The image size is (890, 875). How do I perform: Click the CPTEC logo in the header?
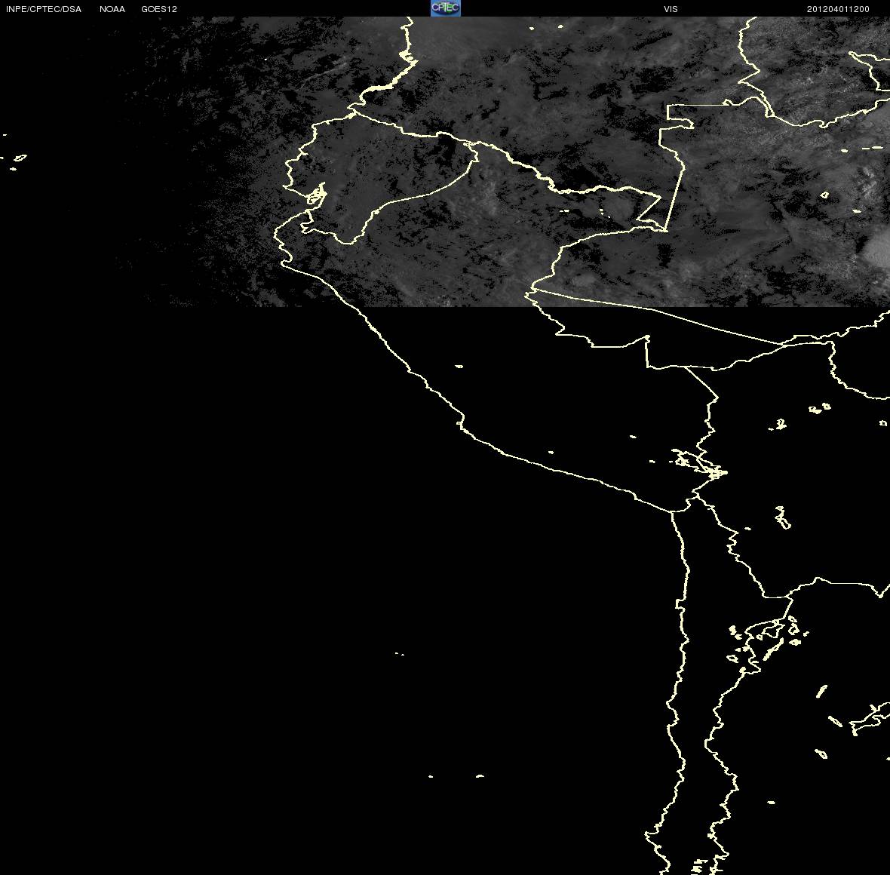pos(446,8)
